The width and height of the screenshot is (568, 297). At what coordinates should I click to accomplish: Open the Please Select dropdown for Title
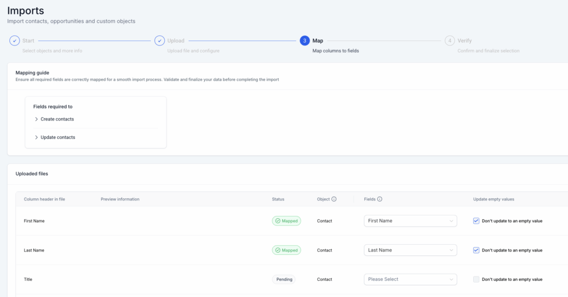pos(410,279)
